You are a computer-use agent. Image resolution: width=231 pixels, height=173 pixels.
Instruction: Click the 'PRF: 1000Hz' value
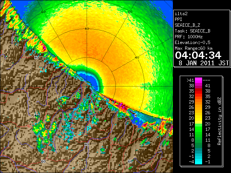tap(189, 37)
